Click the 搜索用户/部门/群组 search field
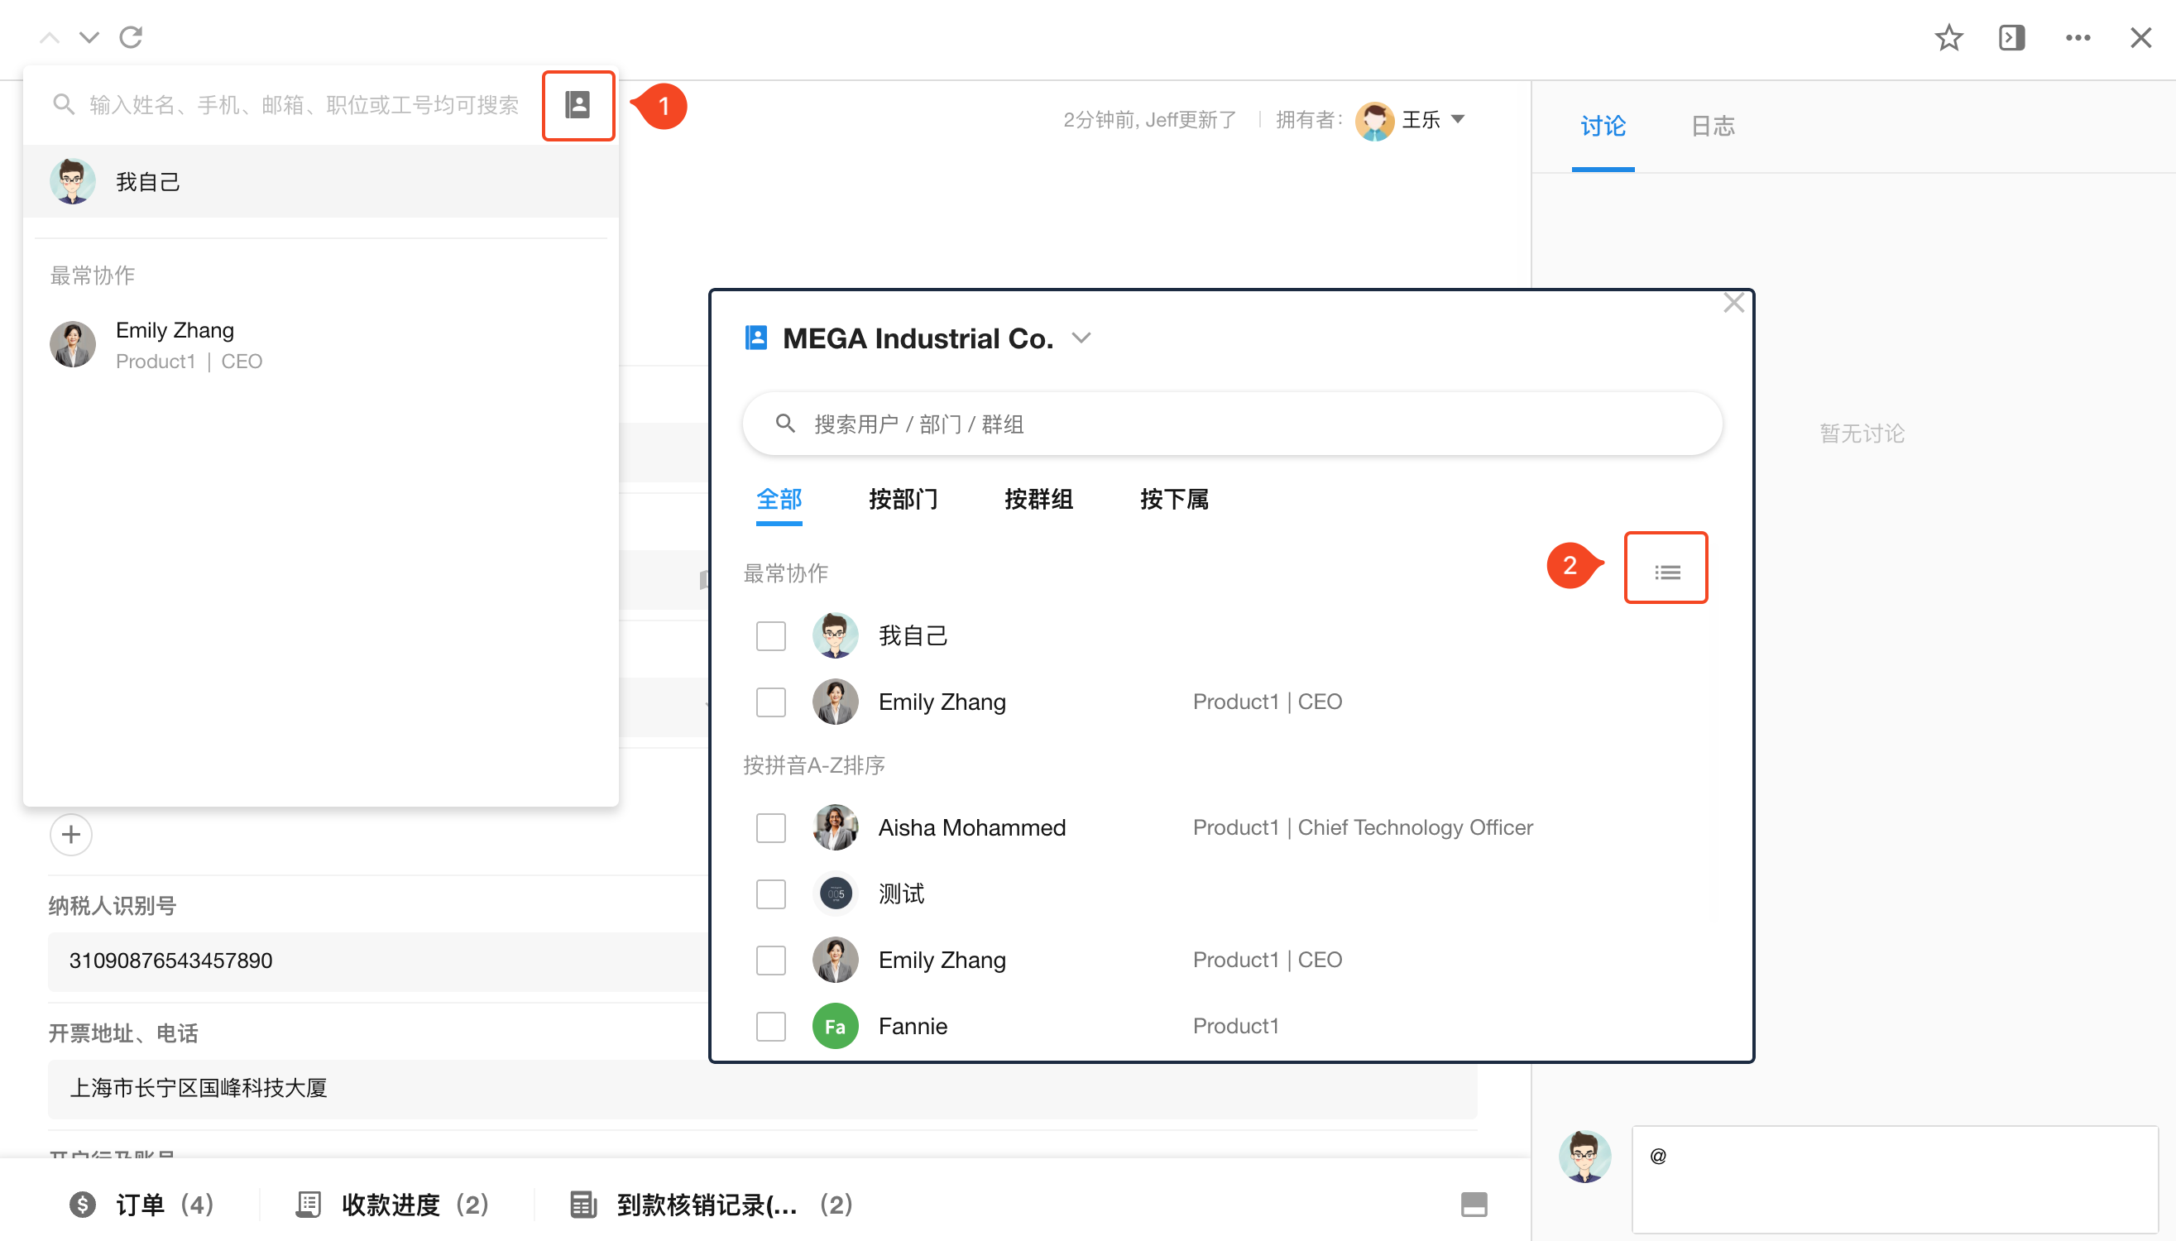This screenshot has width=2176, height=1241. [x=1231, y=424]
